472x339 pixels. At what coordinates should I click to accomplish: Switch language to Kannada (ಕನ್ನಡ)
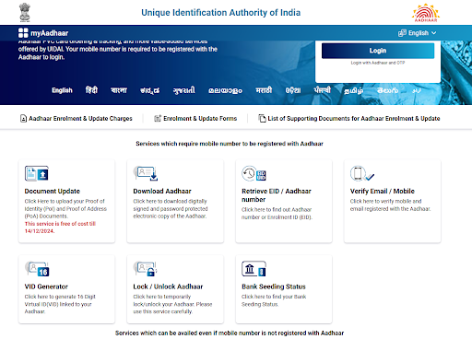[149, 90]
